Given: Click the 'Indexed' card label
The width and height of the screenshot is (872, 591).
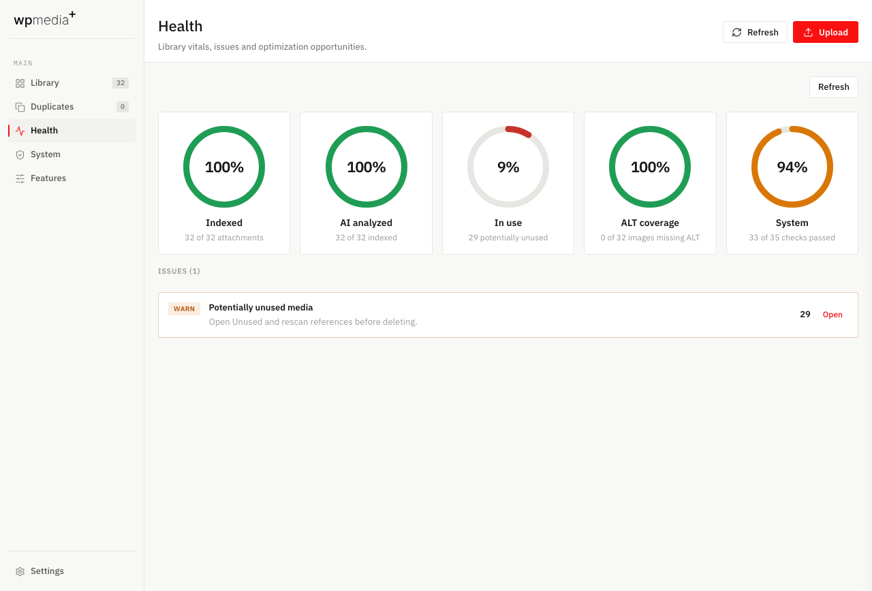Looking at the screenshot, I should [x=224, y=223].
